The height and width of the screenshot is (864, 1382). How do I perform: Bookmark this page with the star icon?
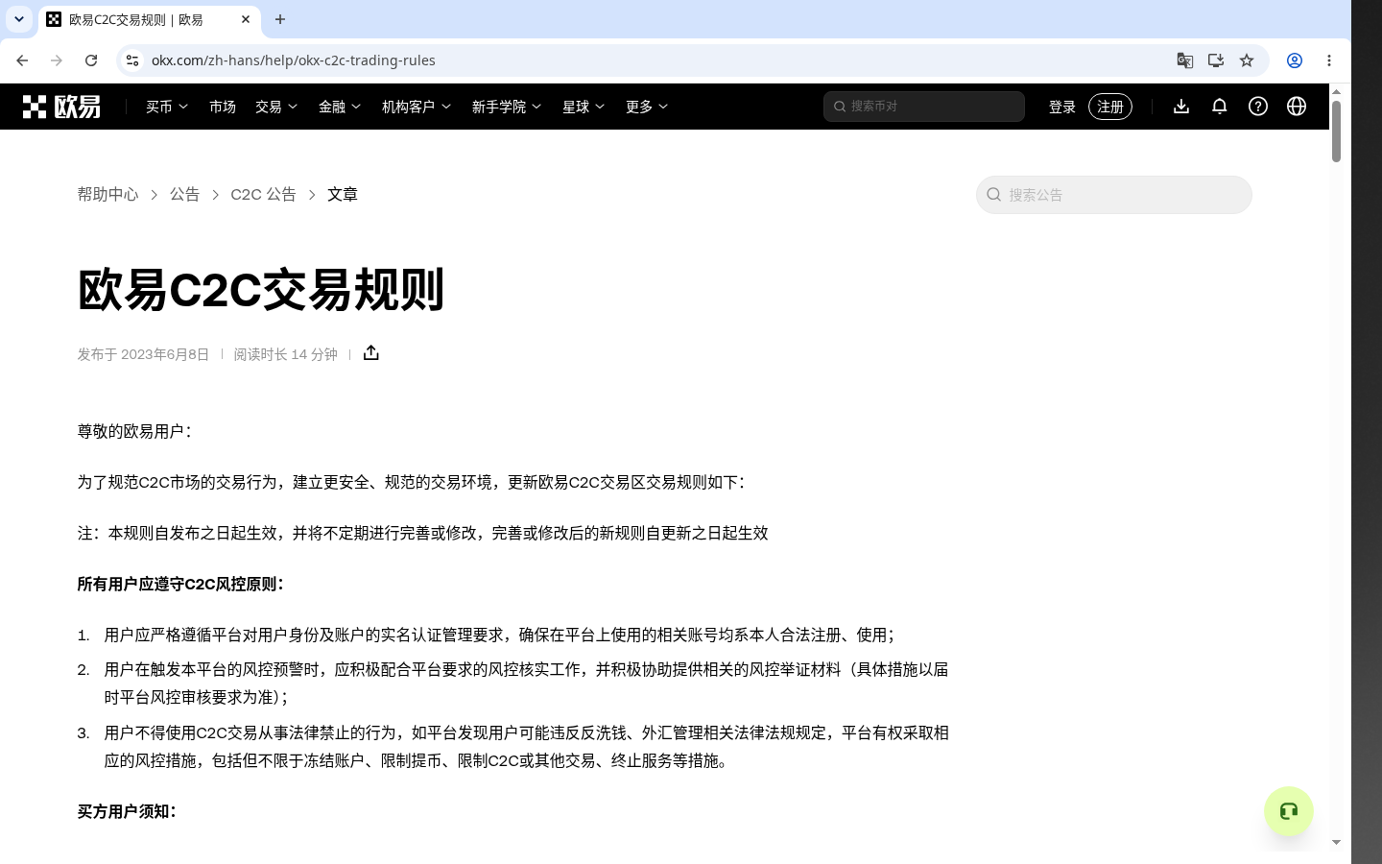click(x=1247, y=60)
